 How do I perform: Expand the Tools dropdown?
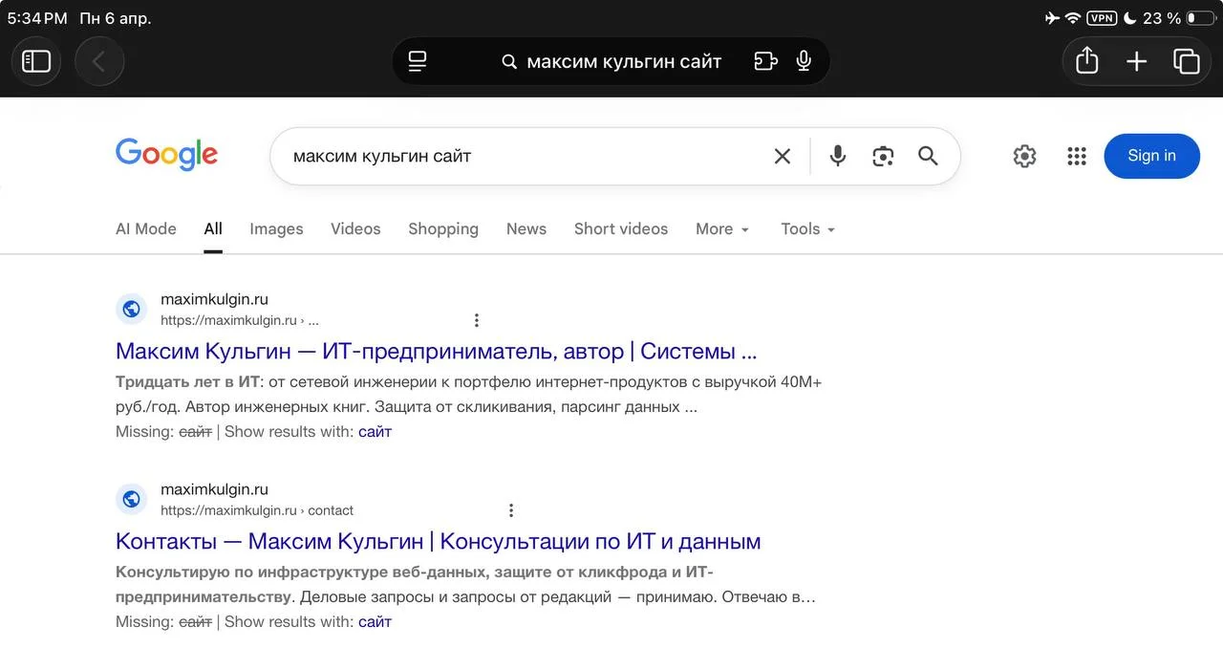tap(807, 229)
